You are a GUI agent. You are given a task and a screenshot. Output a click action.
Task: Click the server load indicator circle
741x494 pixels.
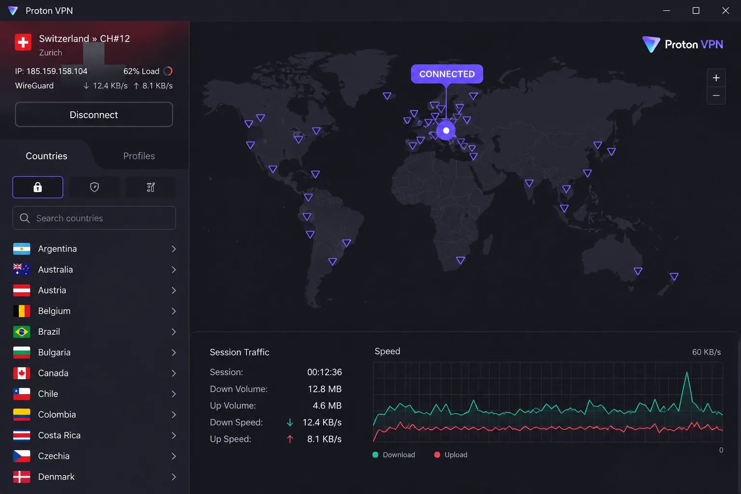pos(168,71)
